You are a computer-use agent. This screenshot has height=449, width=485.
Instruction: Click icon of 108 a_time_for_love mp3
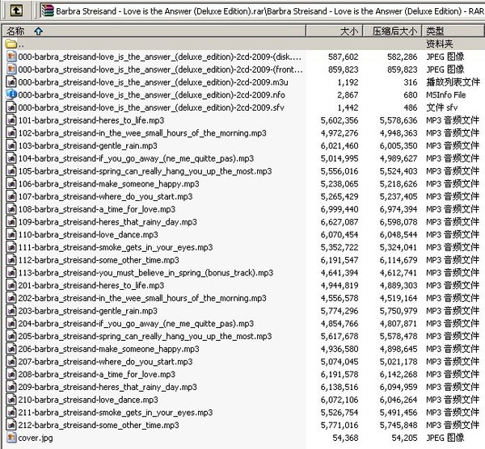tap(11, 209)
